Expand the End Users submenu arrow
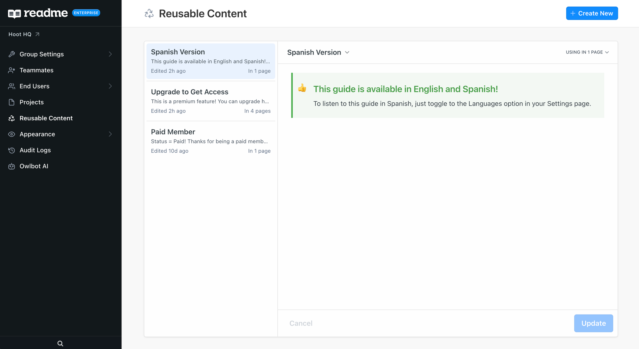Image resolution: width=639 pixels, height=349 pixels. tap(110, 86)
